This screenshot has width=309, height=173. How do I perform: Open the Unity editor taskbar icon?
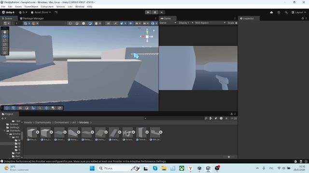(208, 168)
